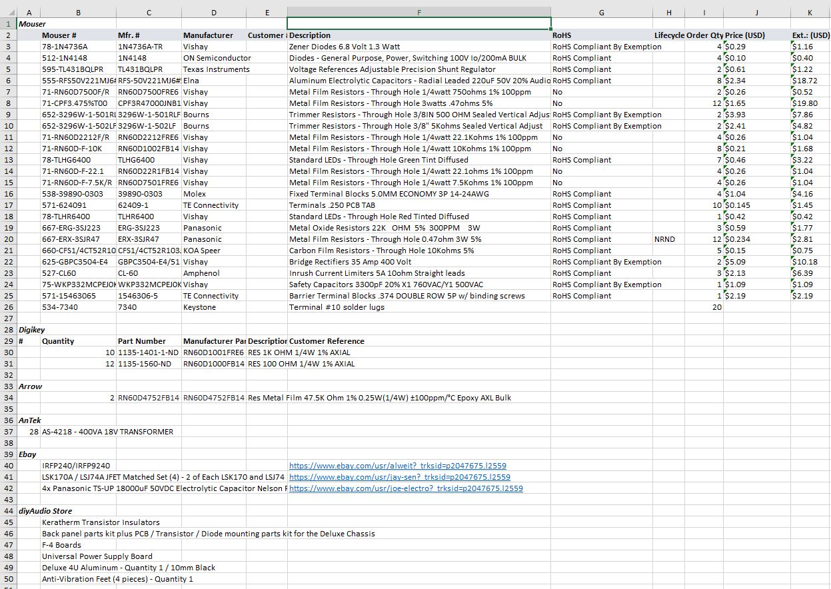Select the 'NRND' lifecycle cell

pyautogui.click(x=669, y=239)
